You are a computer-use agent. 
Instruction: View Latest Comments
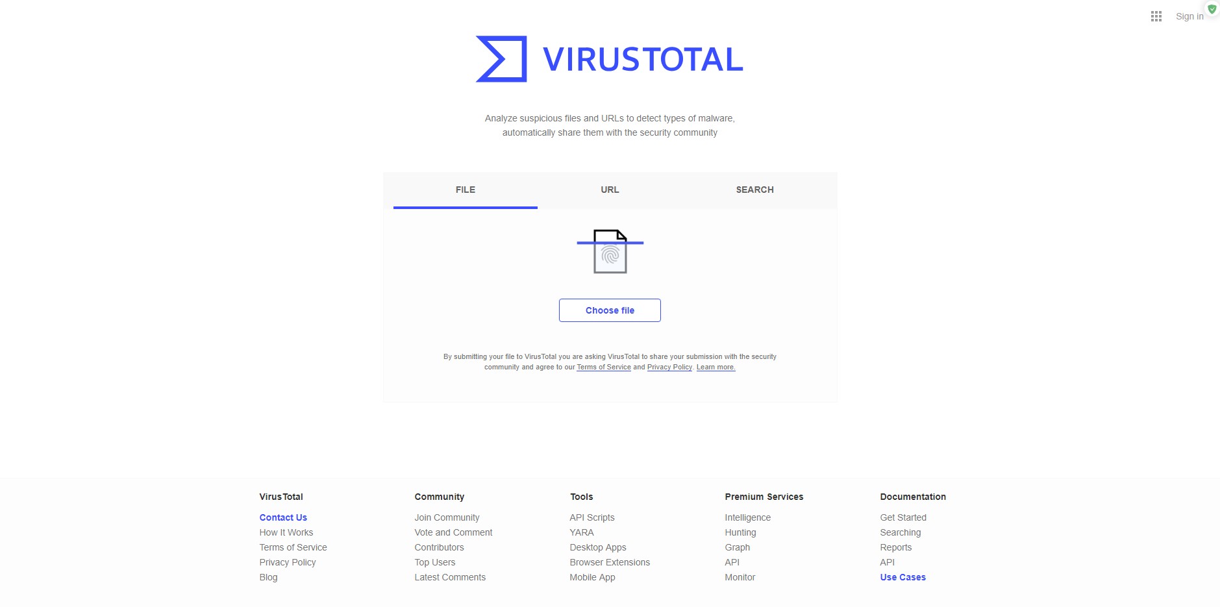(450, 577)
